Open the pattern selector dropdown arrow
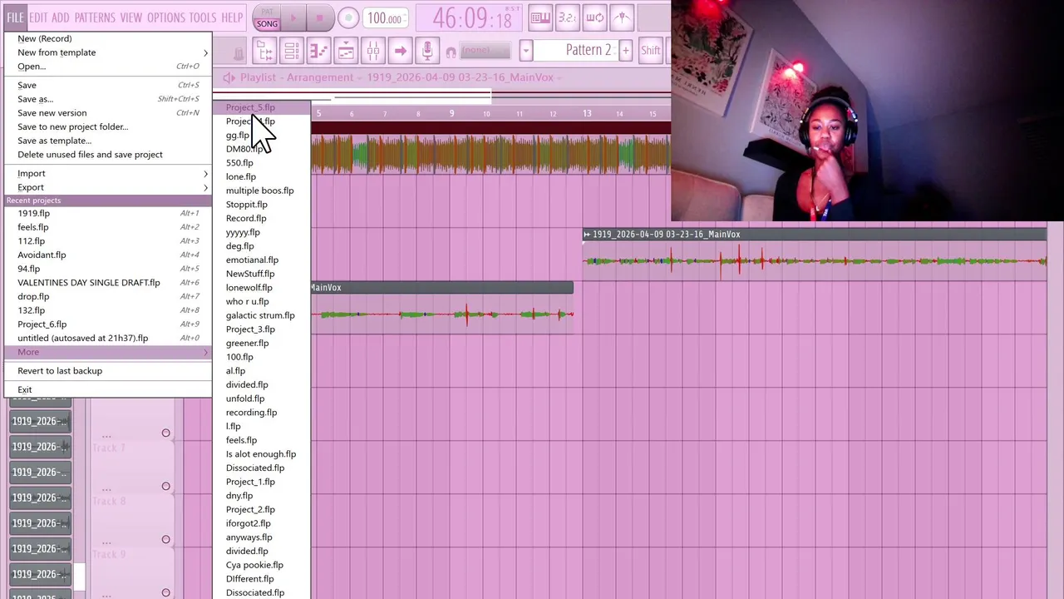The image size is (1064, 599). pyautogui.click(x=525, y=50)
